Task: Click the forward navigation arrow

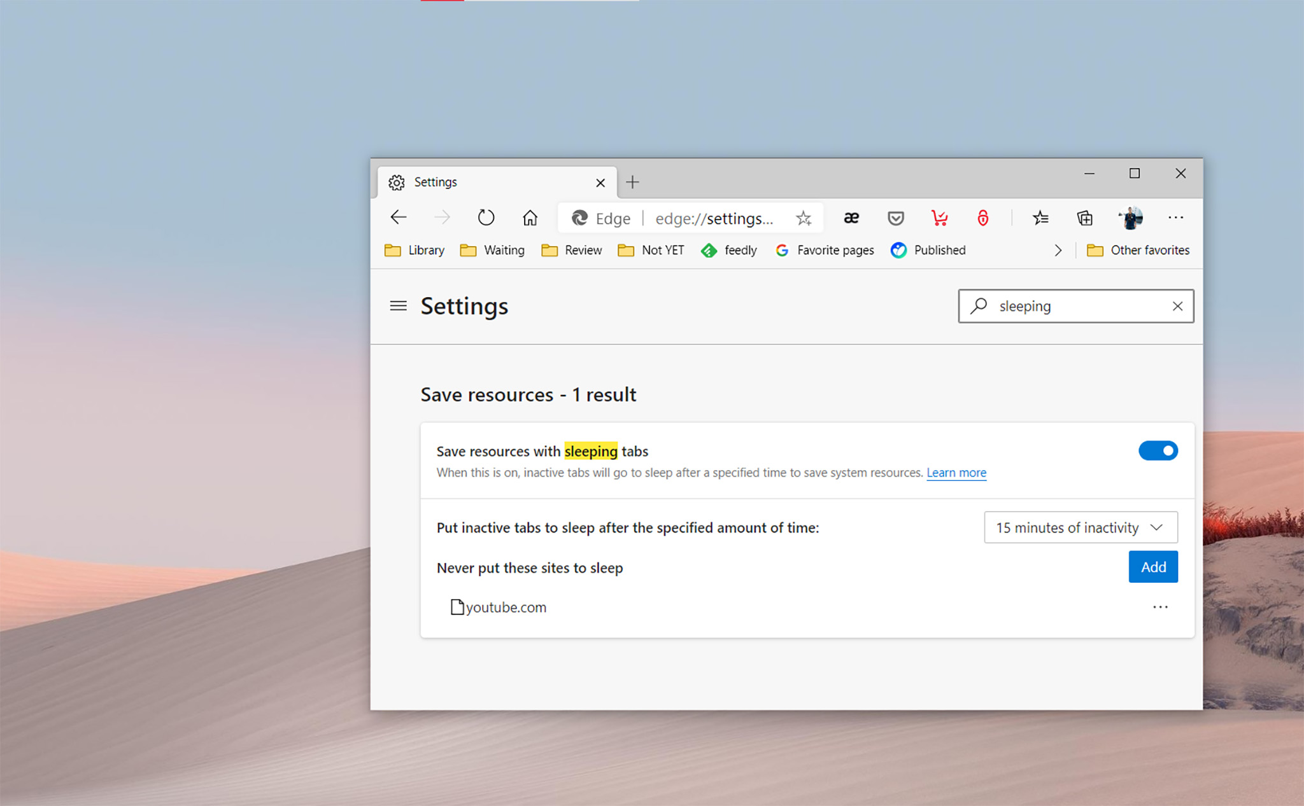Action: (x=442, y=218)
